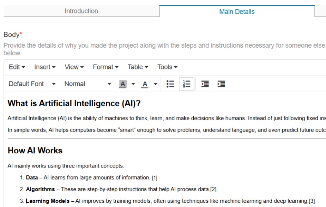The width and height of the screenshot is (326, 207).
Task: Open the Tools menu
Action: click(x=167, y=67)
